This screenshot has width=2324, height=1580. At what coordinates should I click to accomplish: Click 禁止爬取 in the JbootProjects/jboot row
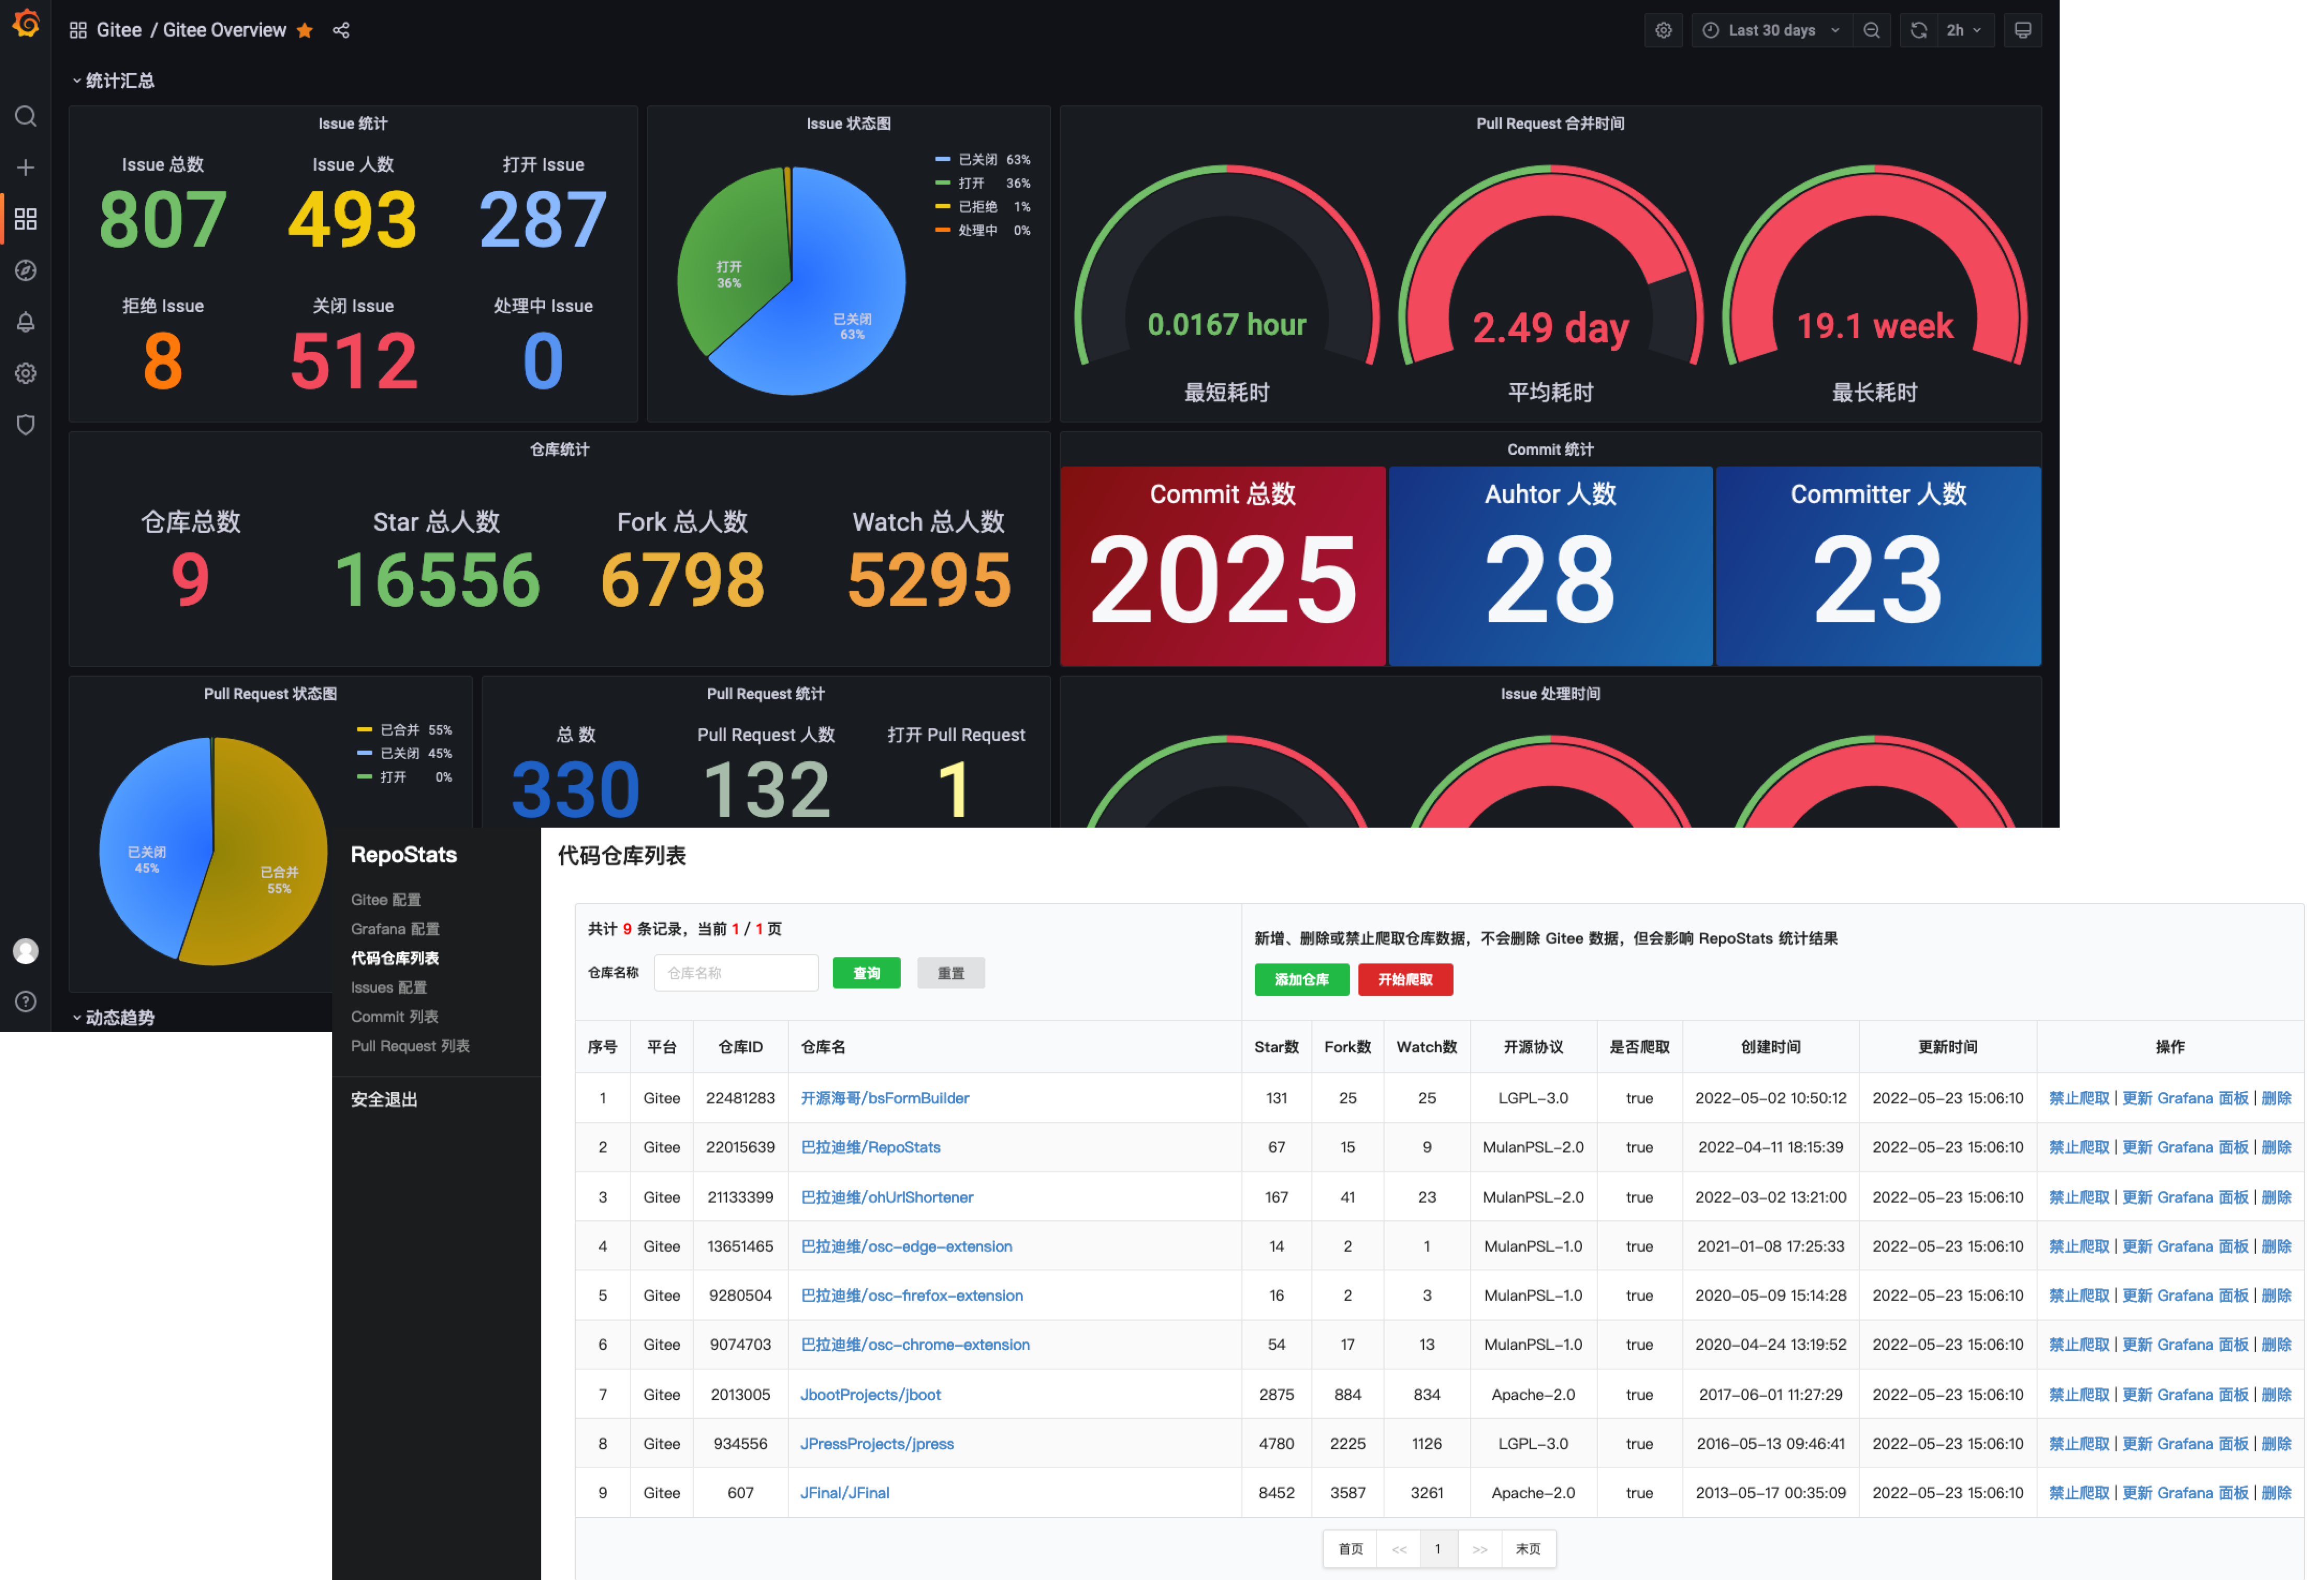[2079, 1394]
